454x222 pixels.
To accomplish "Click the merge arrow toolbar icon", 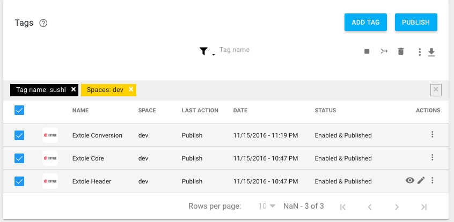I will 384,52.
